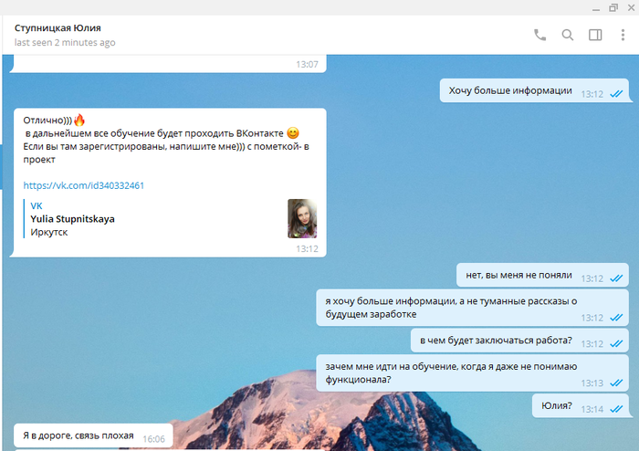Click the VK site name in preview

click(x=37, y=206)
